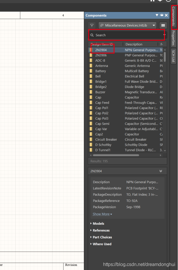This screenshot has width=178, height=270.
Task: Select the Cap Semi component
Action: [126, 124]
